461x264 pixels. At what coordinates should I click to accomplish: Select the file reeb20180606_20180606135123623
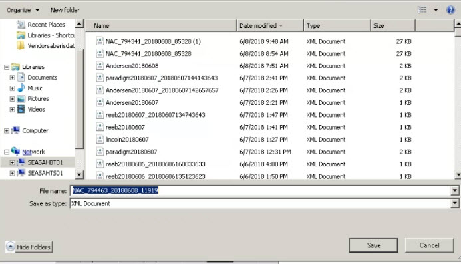(156, 176)
